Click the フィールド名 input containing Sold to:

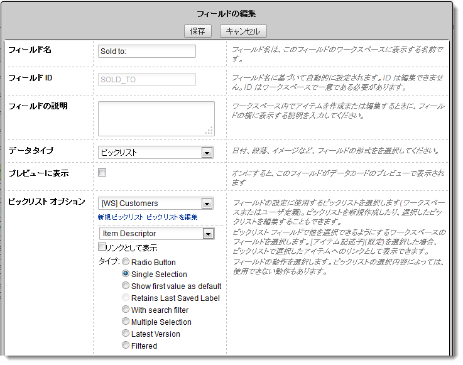coord(147,51)
